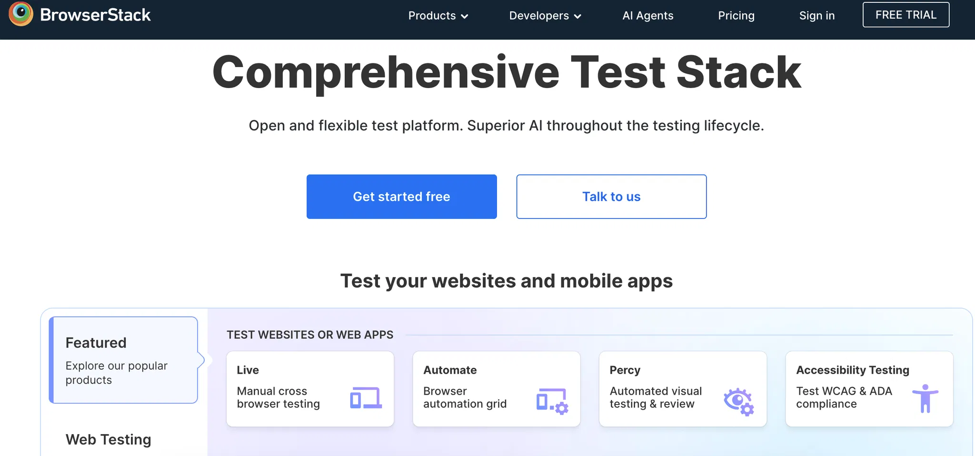This screenshot has height=456, width=975.
Task: Go to AI Agents page
Action: (x=647, y=16)
